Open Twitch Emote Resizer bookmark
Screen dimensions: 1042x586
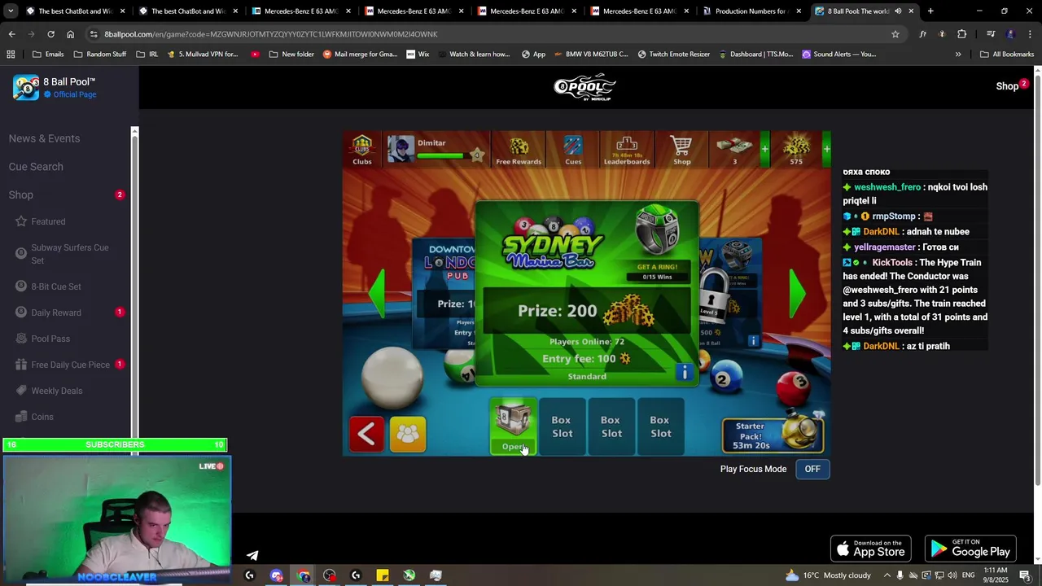(673, 55)
